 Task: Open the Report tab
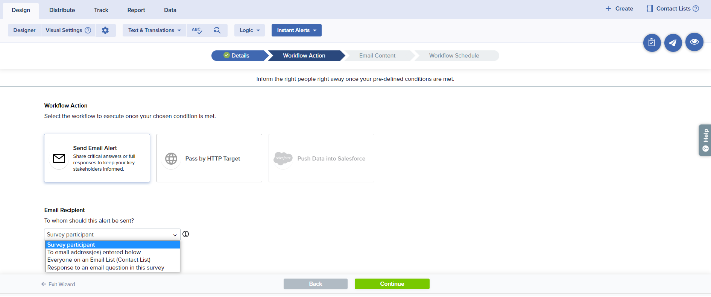point(136,10)
